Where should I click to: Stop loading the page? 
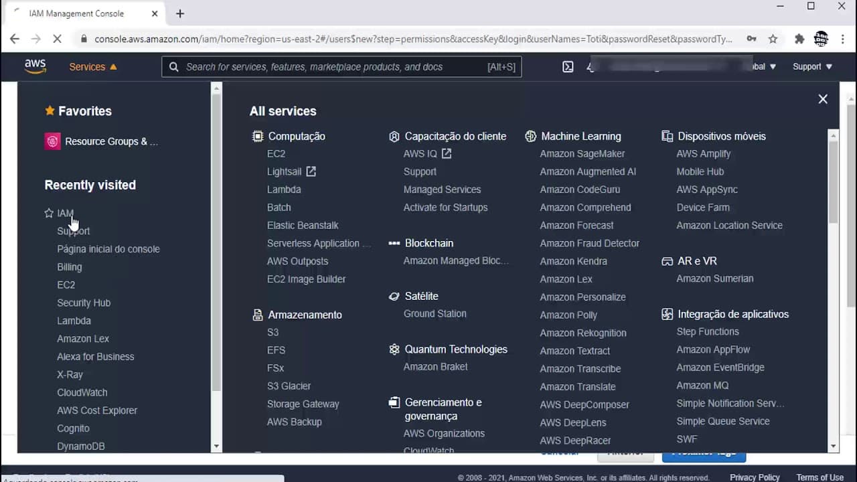tap(58, 39)
